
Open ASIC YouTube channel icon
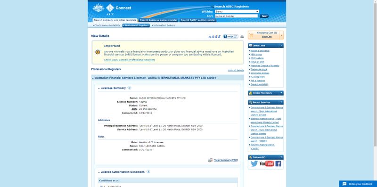point(266,164)
